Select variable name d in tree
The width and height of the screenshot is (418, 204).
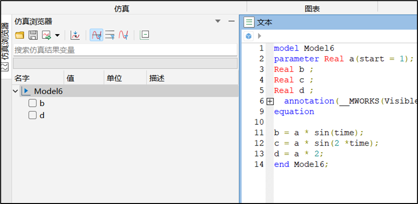point(42,116)
